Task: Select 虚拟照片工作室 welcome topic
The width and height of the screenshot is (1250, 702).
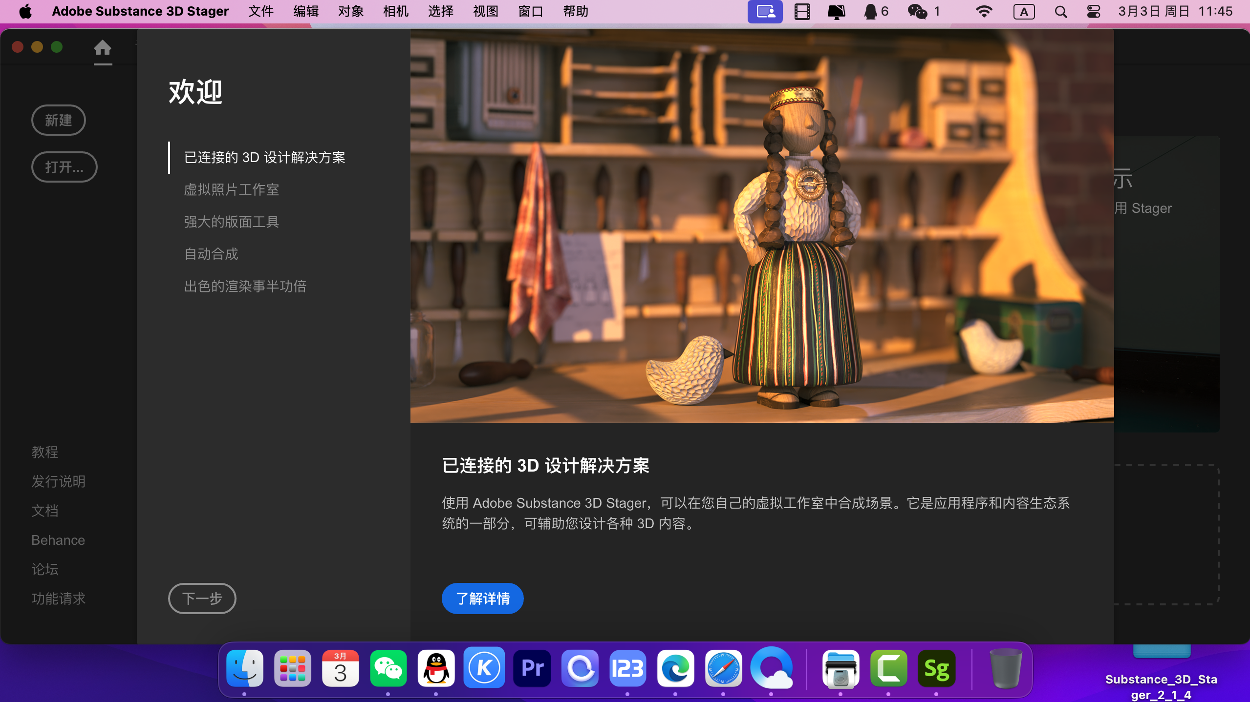Action: [x=231, y=189]
